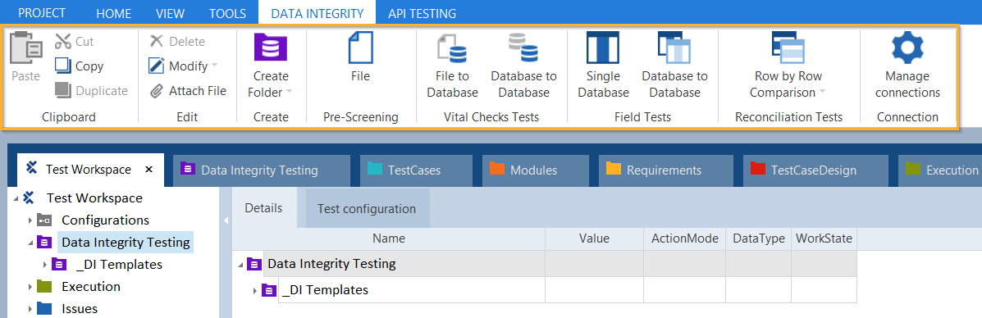Screen dimensions: 982x318
Task: Expand _DI Templates in the left tree
Action: [x=44, y=265]
